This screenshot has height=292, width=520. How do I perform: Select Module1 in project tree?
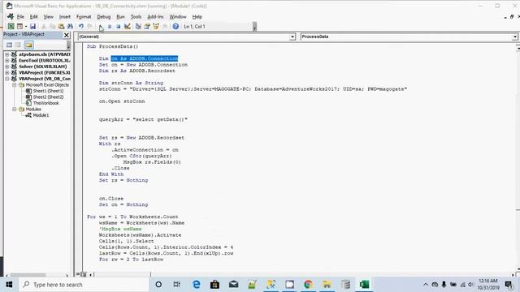(x=41, y=115)
